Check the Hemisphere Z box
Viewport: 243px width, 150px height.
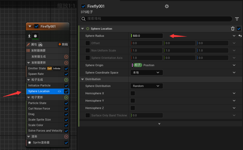point(133,108)
